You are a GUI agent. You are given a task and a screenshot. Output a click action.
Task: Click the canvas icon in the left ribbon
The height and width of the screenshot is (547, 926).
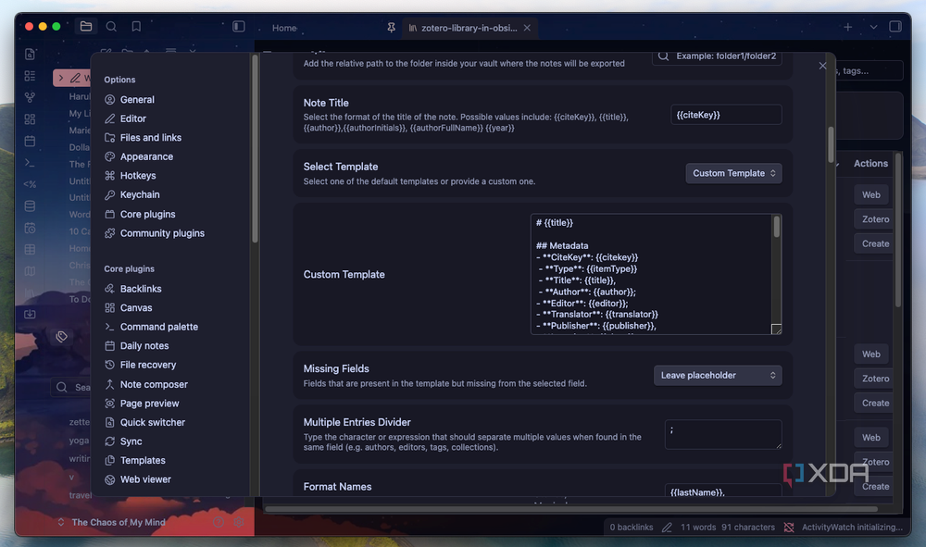coord(31,119)
